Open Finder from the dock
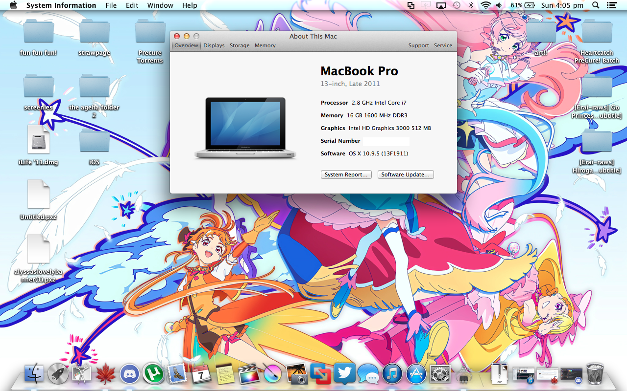 pos(34,374)
